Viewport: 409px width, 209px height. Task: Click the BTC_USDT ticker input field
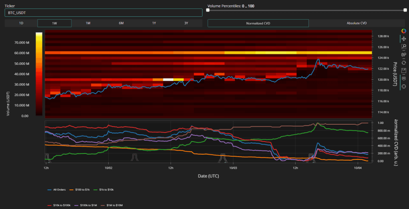[103, 13]
